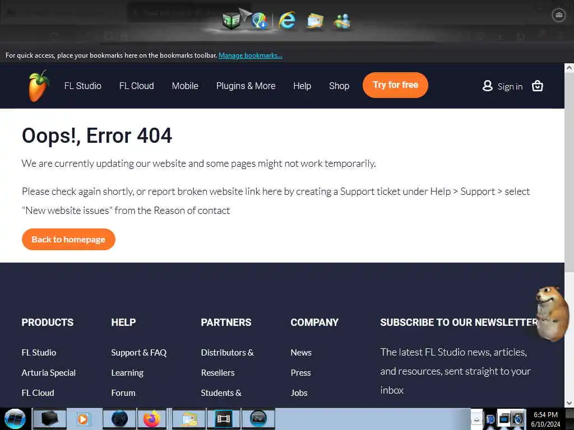The width and height of the screenshot is (574, 430).
Task: Open the mail envelope icon in dock
Action: pos(315,21)
